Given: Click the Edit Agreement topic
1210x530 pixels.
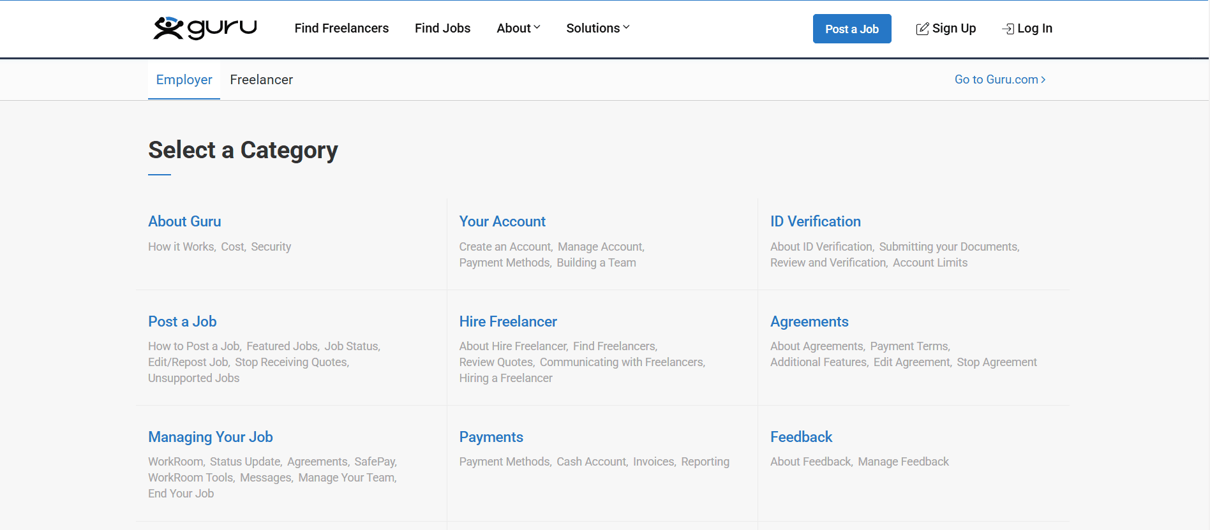Looking at the screenshot, I should [x=911, y=362].
